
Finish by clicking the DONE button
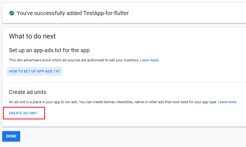[x=11, y=136]
